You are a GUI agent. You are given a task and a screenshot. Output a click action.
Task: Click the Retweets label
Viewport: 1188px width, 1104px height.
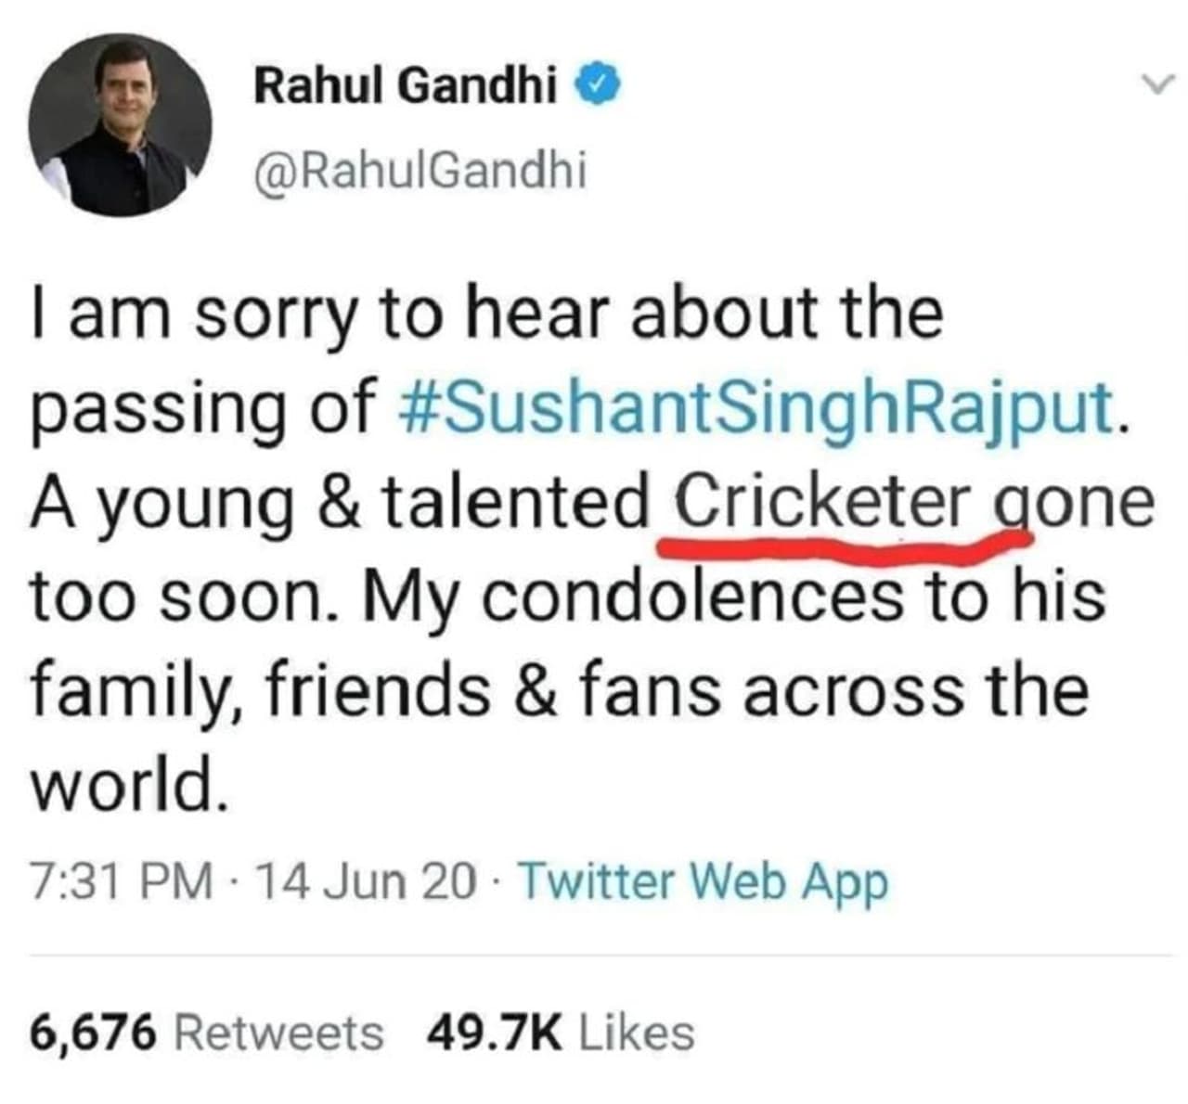pyautogui.click(x=278, y=1033)
